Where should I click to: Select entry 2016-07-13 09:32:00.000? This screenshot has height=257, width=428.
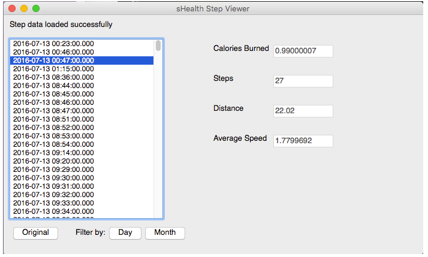[x=82, y=195]
